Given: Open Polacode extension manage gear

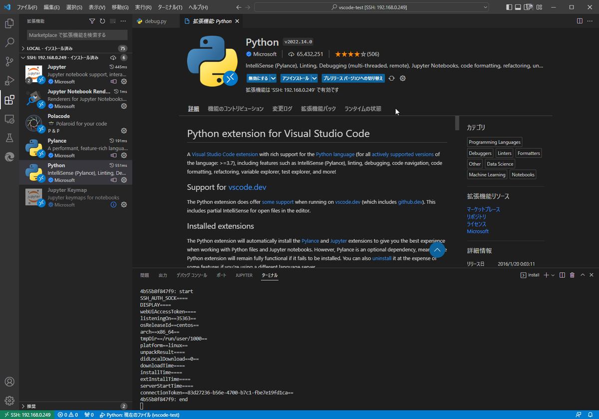Looking at the screenshot, I should coord(124,131).
